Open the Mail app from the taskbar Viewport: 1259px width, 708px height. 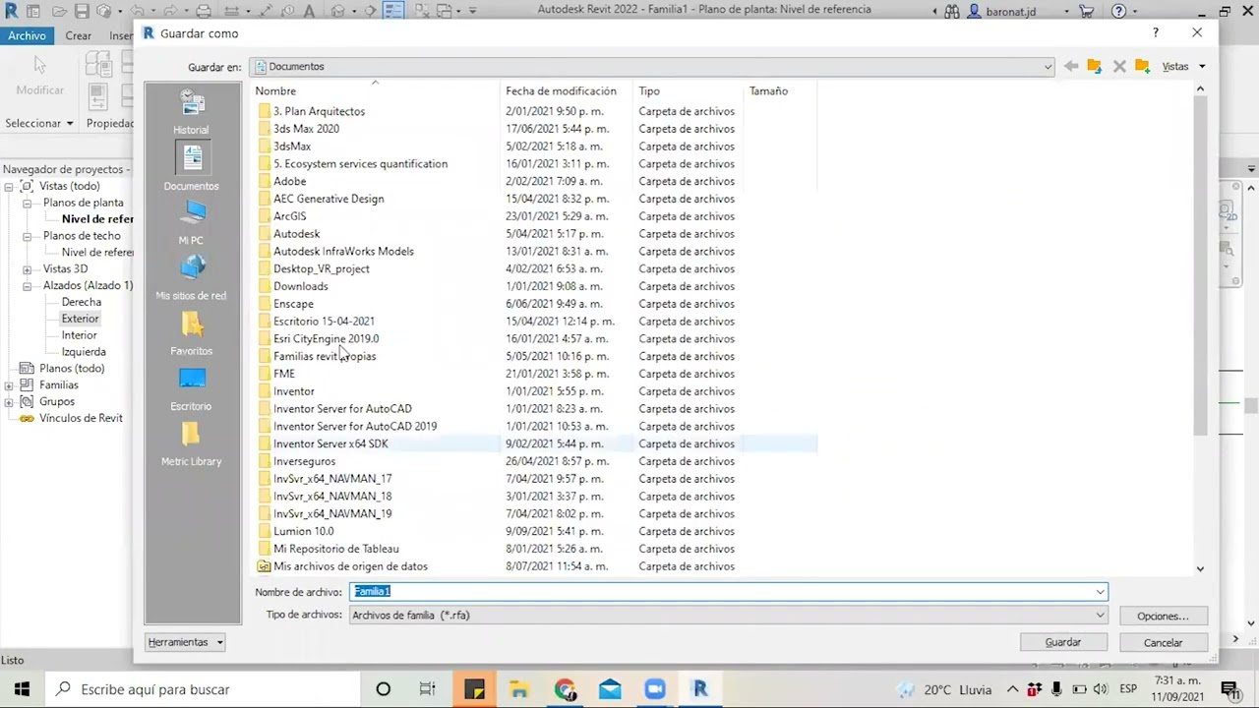click(610, 689)
